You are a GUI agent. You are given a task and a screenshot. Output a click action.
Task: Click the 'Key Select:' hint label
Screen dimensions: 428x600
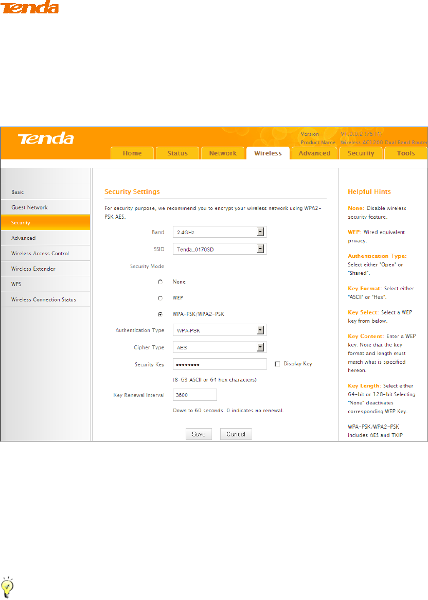click(x=363, y=312)
